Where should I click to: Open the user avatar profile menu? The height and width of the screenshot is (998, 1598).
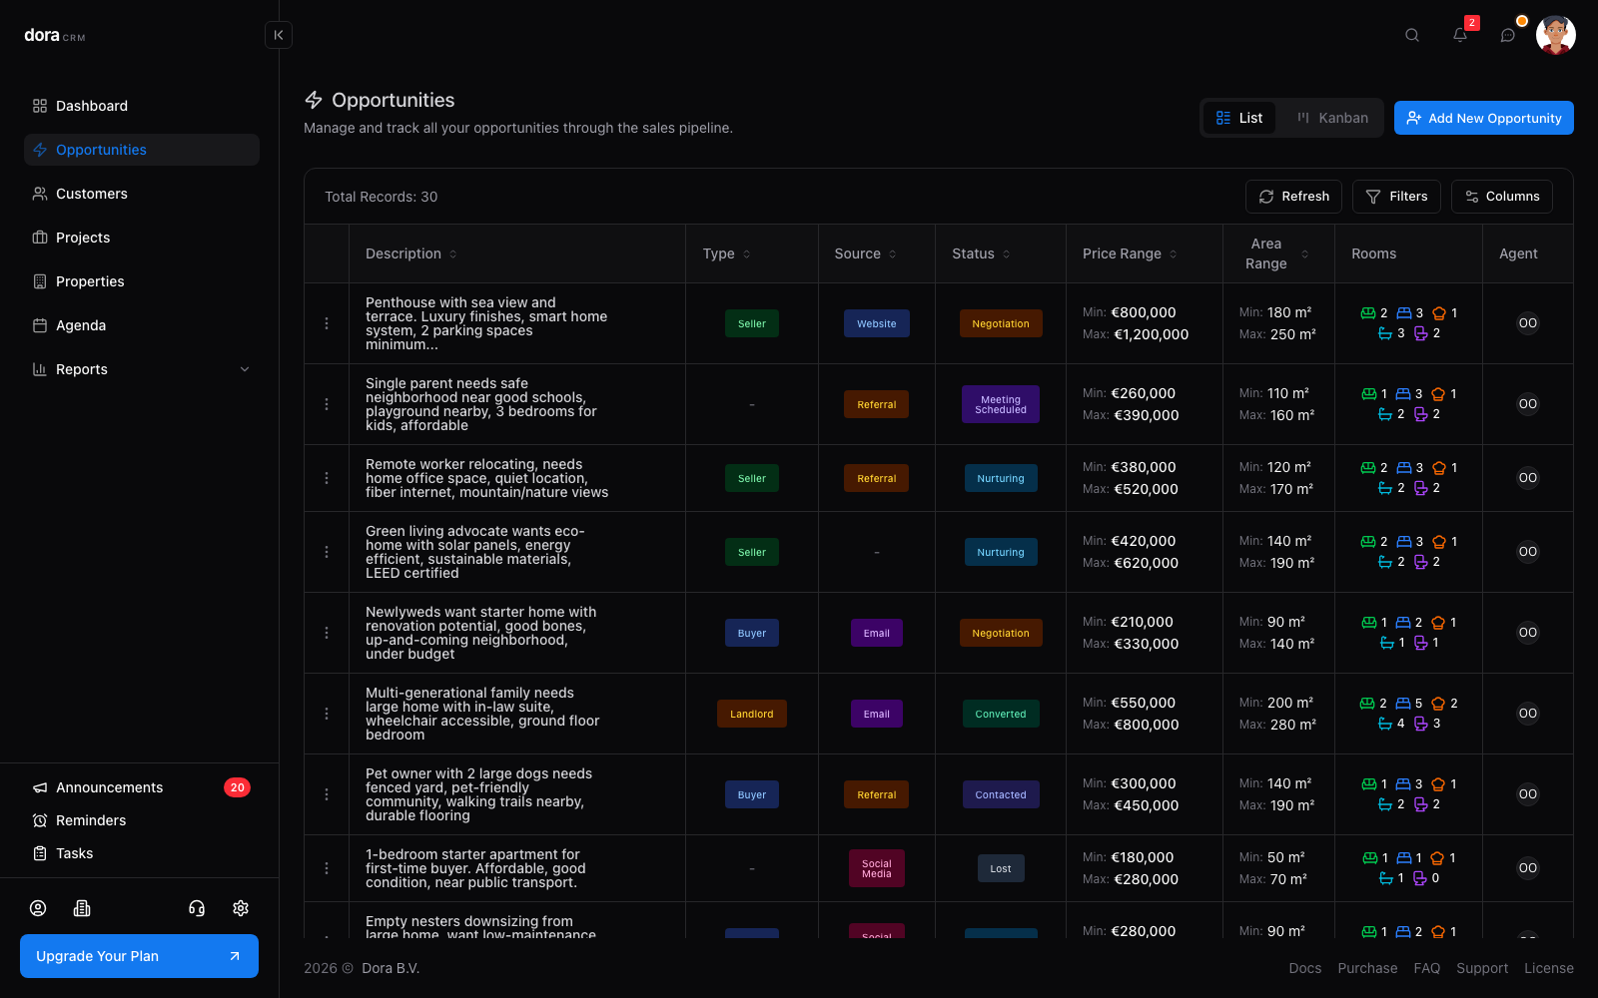click(x=1556, y=35)
